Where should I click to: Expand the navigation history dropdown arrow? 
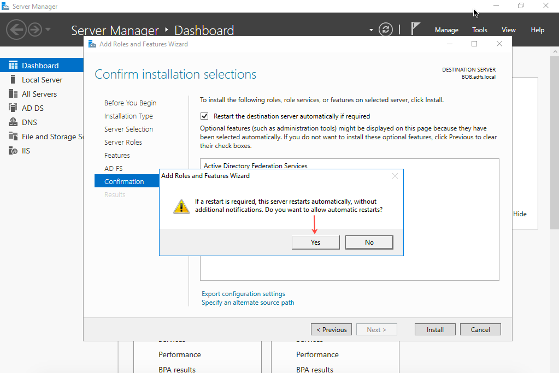(x=48, y=29)
